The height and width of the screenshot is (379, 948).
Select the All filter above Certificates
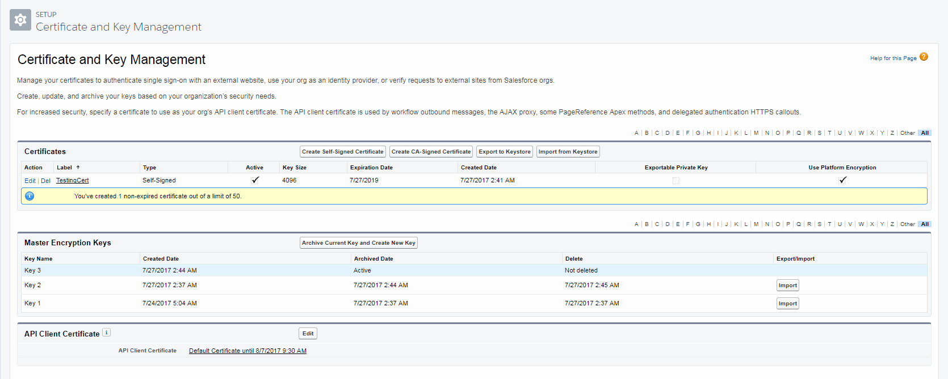[925, 133]
